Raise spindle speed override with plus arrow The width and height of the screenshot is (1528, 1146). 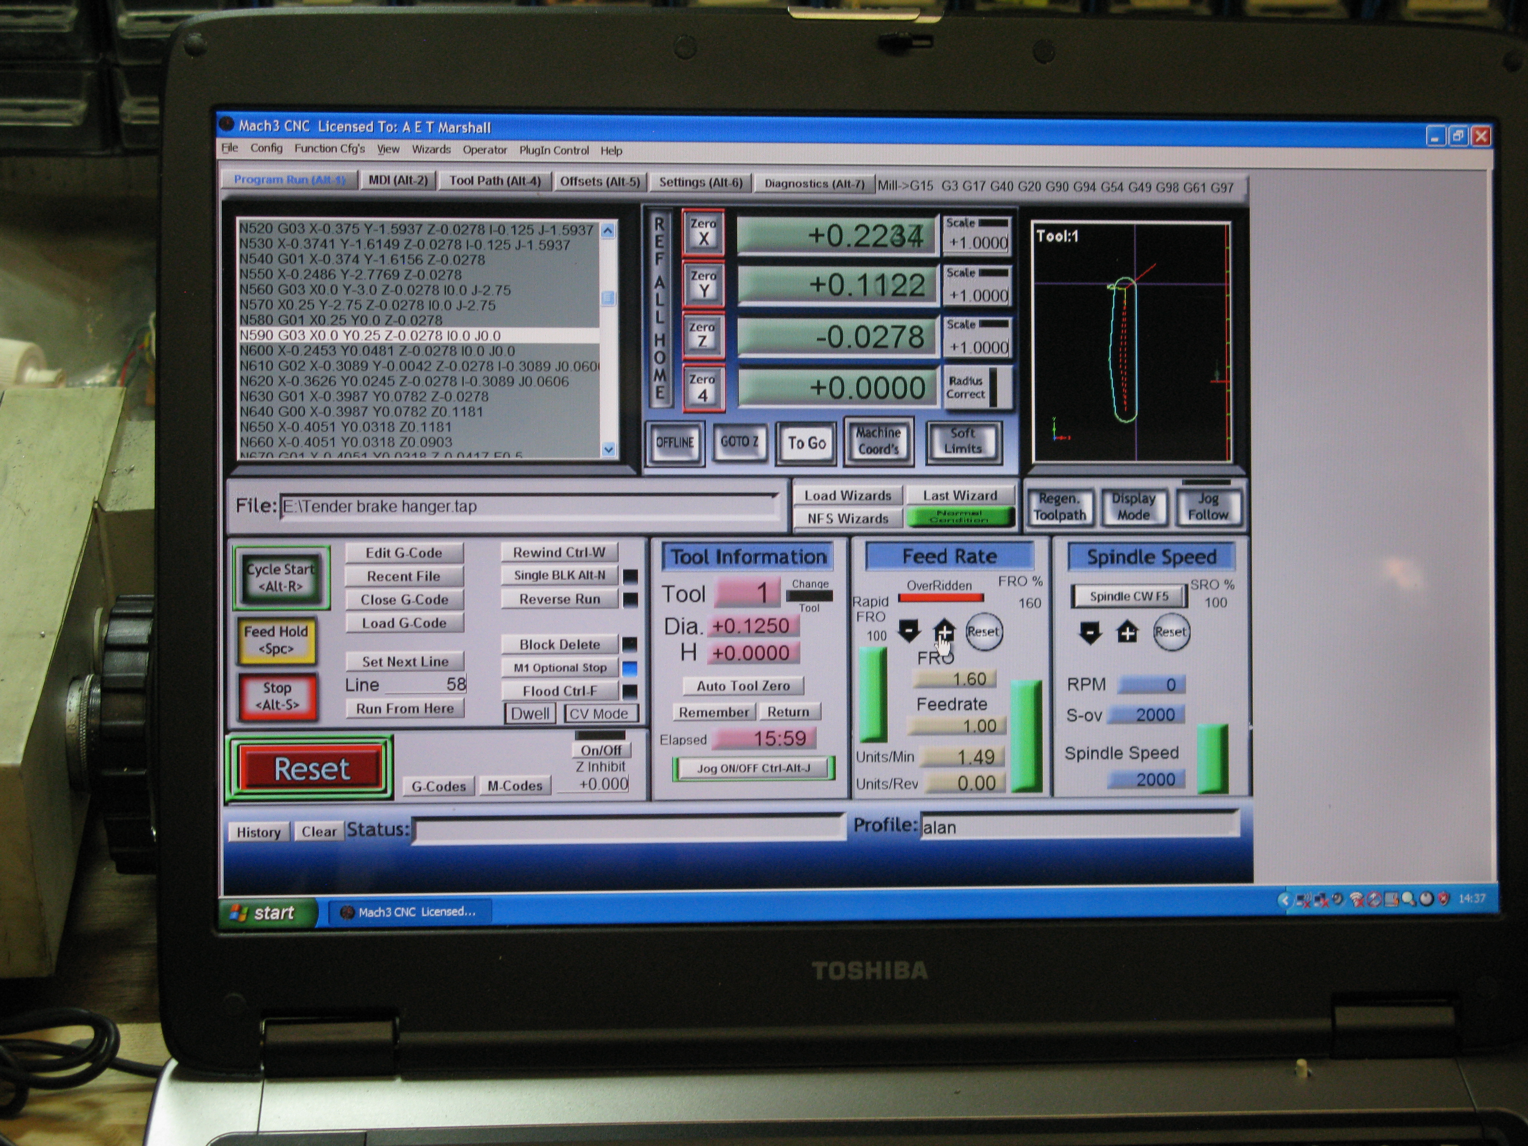click(1127, 632)
